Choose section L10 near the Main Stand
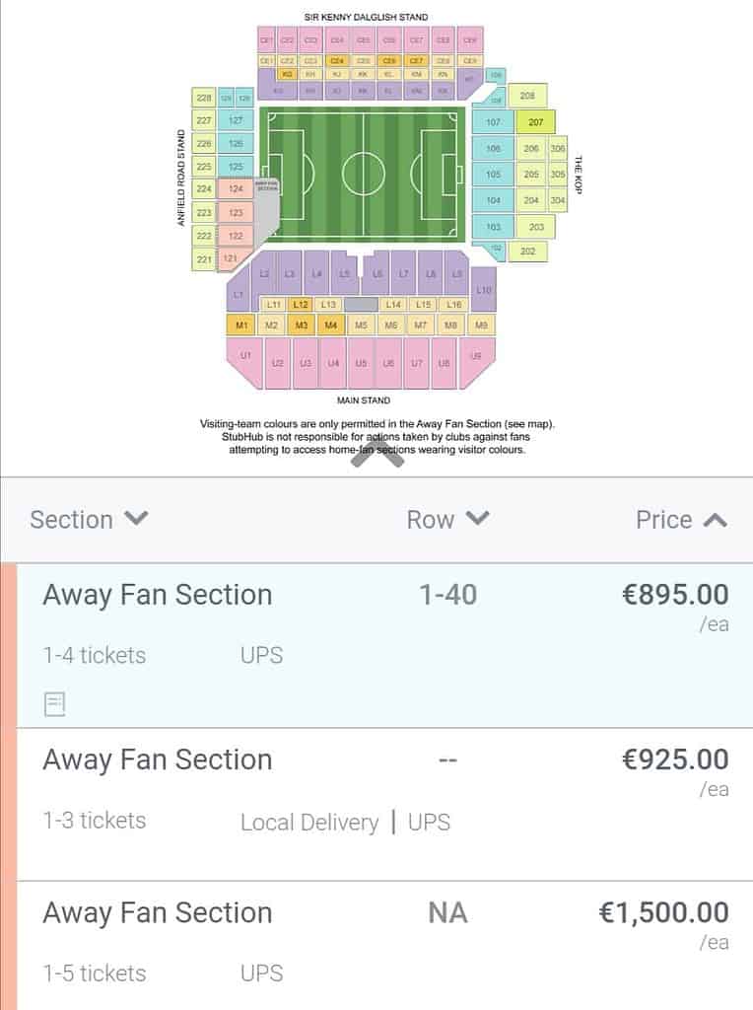 (483, 291)
